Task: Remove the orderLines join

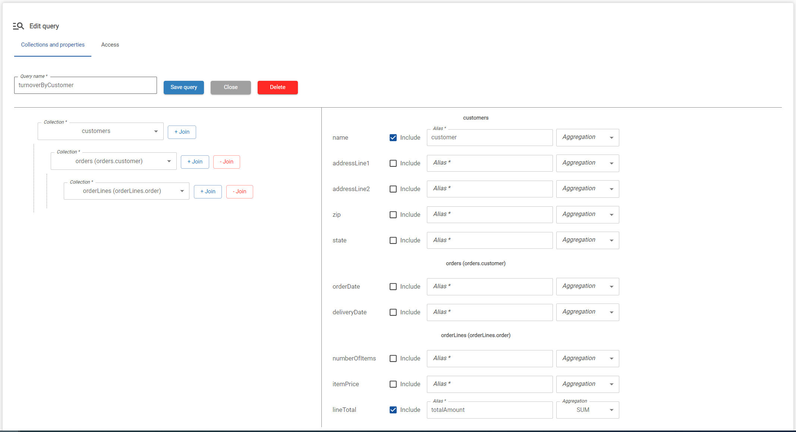Action: (239, 191)
